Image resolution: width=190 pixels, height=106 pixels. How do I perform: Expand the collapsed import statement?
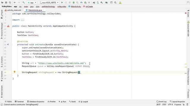coord(23,20)
